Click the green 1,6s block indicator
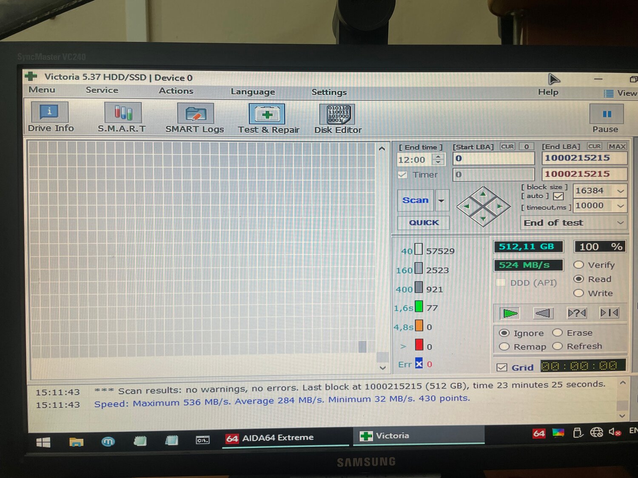The height and width of the screenshot is (478, 638). coord(419,306)
